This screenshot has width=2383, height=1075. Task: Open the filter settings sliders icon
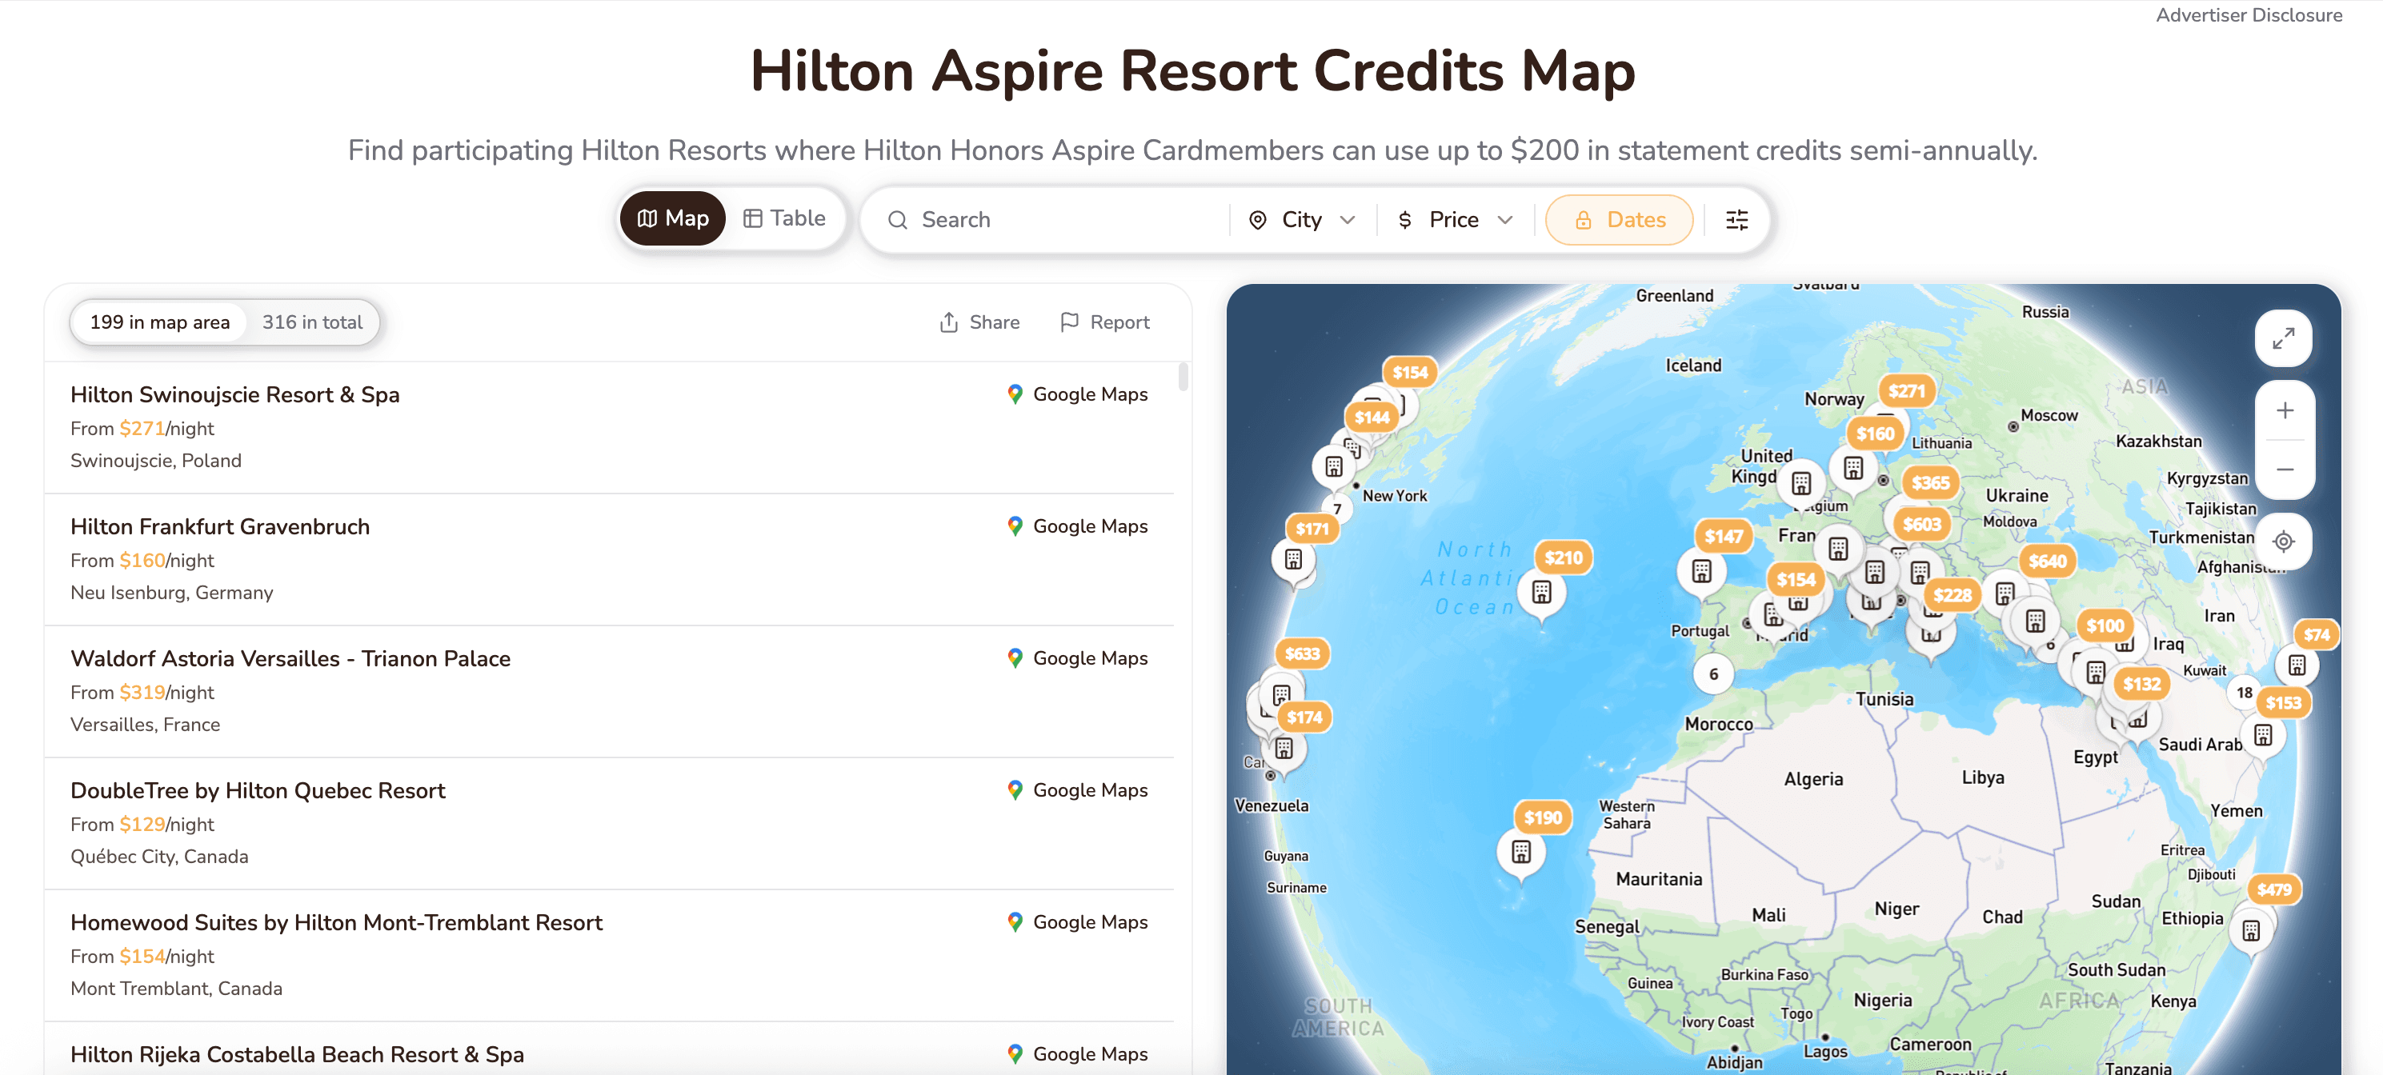click(x=1736, y=220)
